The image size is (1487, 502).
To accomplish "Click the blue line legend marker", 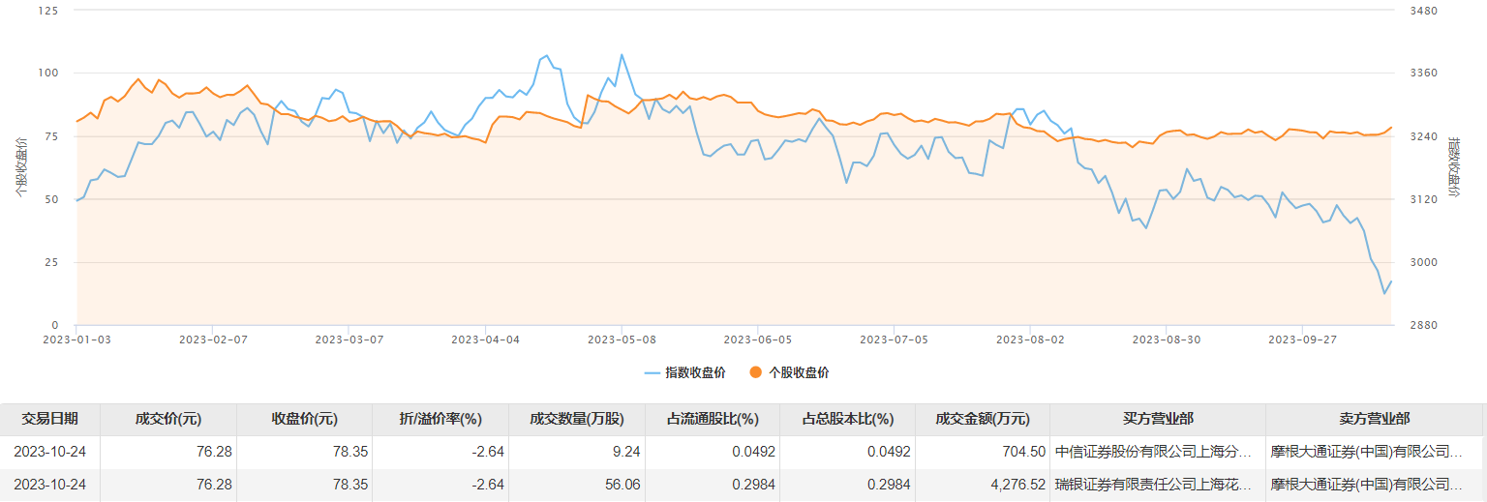I will (x=652, y=373).
